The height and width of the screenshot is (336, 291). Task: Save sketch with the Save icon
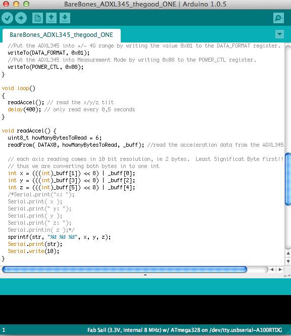65,18
